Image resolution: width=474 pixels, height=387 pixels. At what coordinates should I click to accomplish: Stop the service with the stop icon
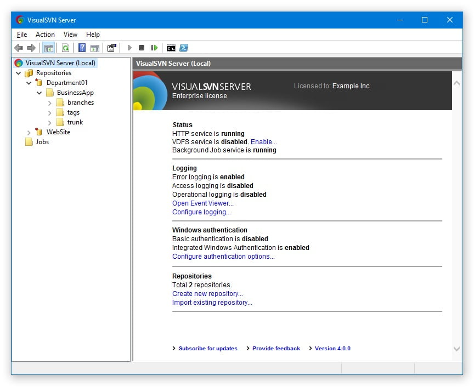142,48
